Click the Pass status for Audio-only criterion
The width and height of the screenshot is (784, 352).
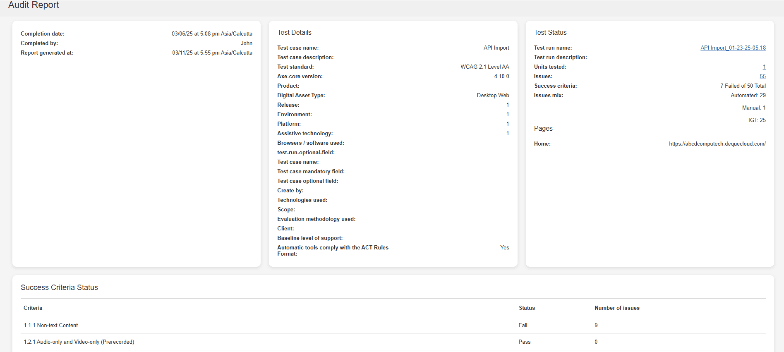click(x=524, y=342)
